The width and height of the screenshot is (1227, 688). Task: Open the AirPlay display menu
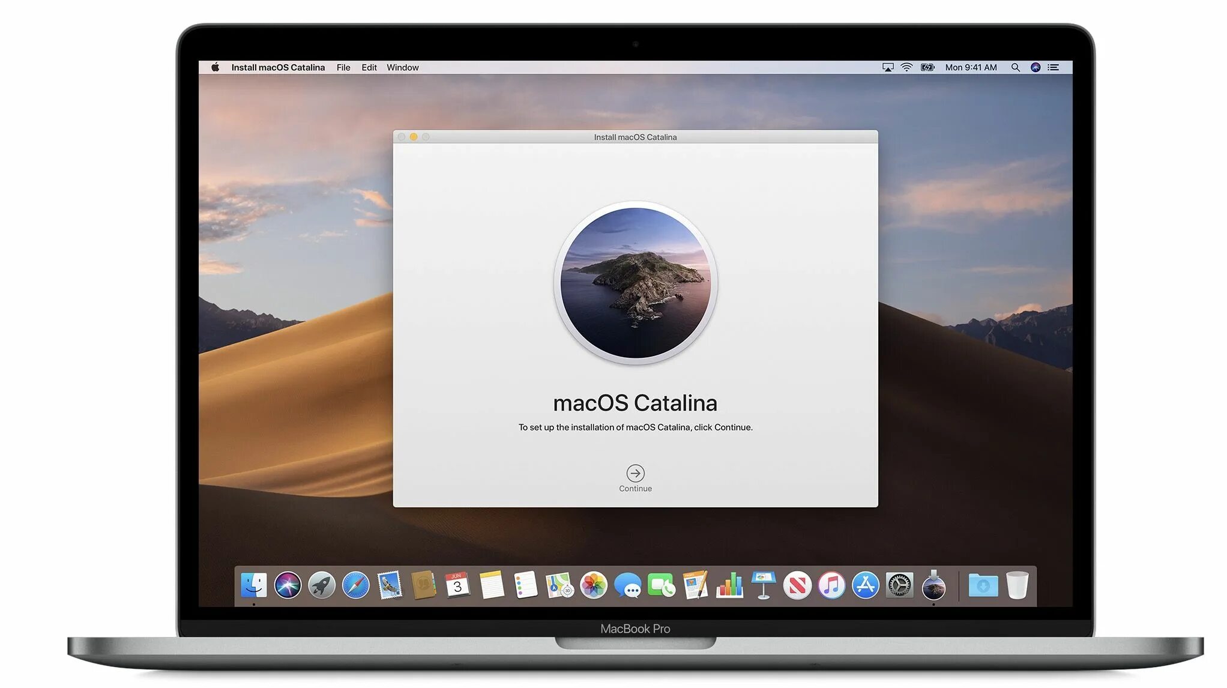887,67
